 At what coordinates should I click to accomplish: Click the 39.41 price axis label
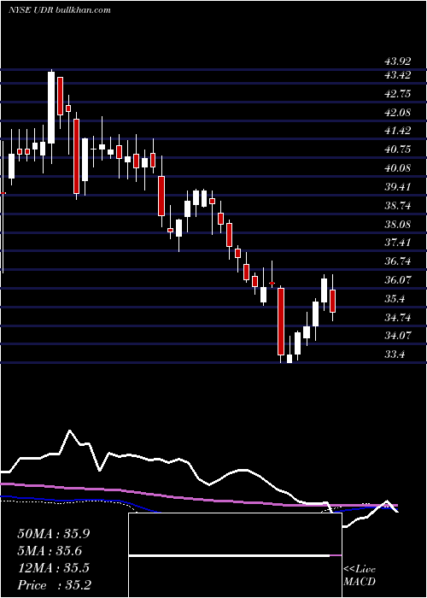397,187
